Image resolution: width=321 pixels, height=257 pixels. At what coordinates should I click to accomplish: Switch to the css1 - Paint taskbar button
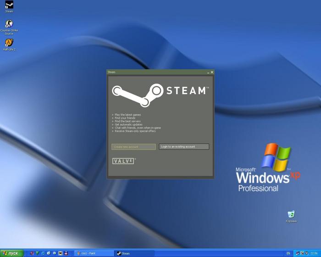click(x=94, y=253)
